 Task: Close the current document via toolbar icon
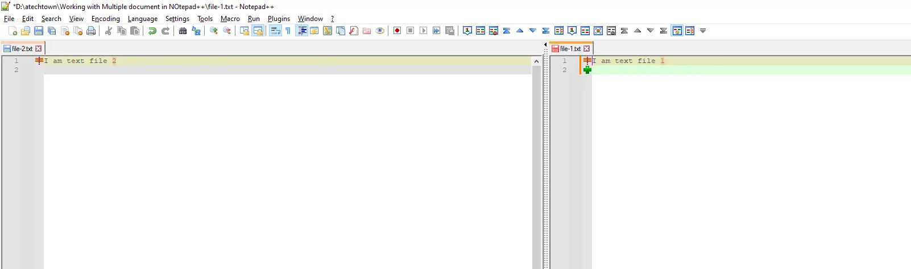[65, 31]
